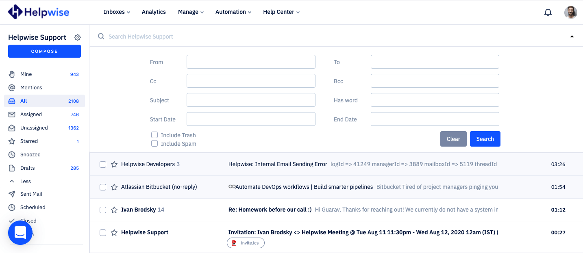Open the Sent Mail folder
Screen dimensions: 583x253
[44, 194]
